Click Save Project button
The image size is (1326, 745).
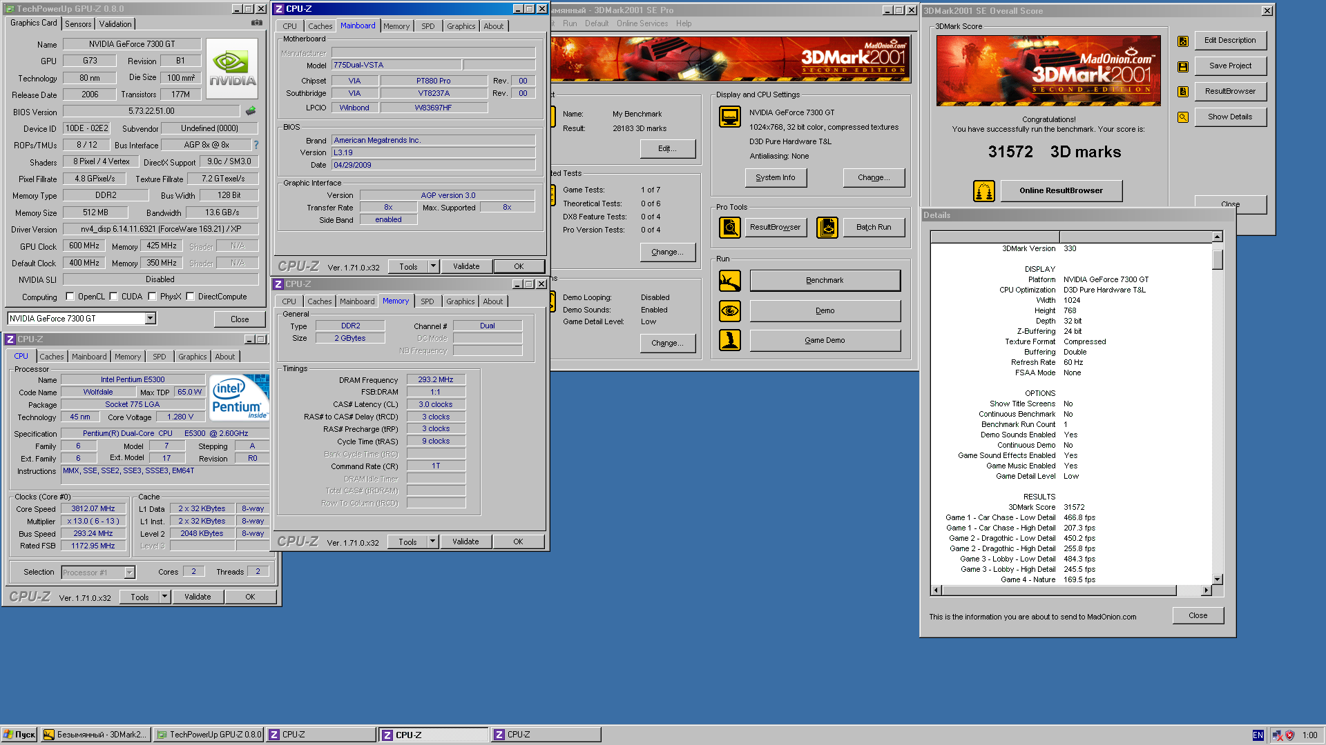(1230, 66)
